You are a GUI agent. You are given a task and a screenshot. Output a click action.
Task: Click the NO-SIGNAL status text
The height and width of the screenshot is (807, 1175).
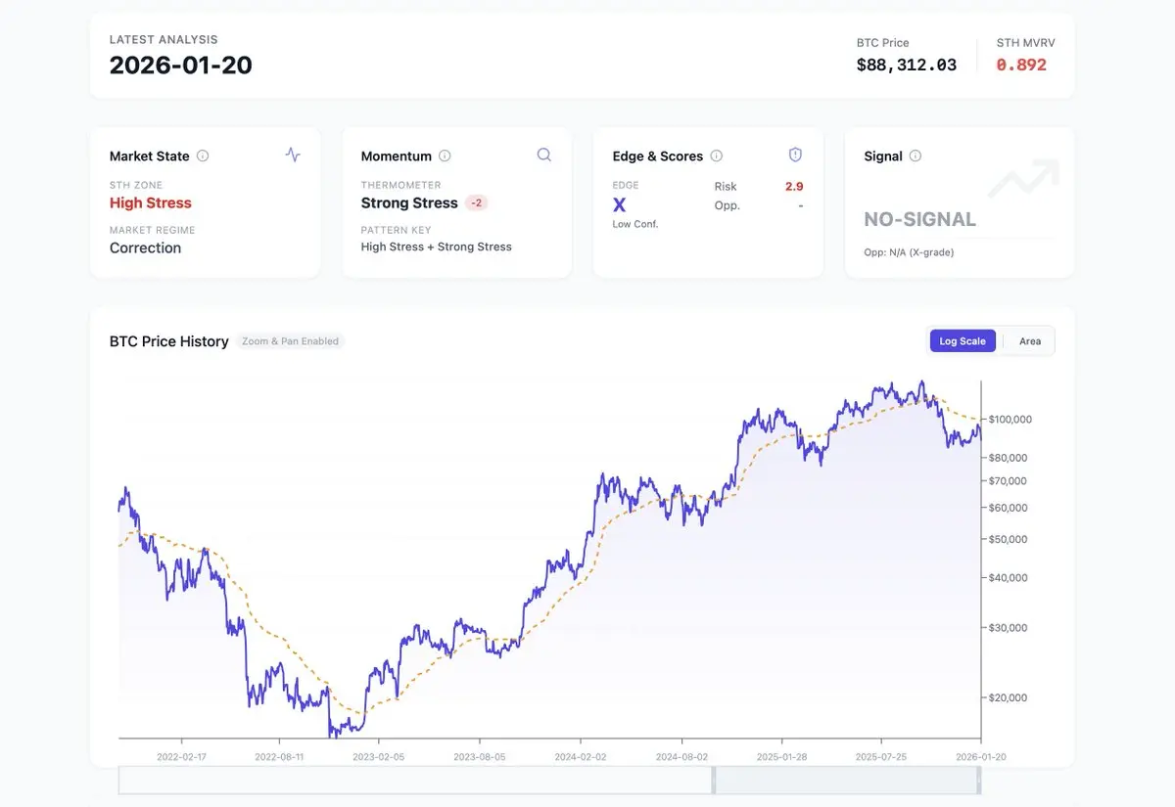pyautogui.click(x=919, y=219)
